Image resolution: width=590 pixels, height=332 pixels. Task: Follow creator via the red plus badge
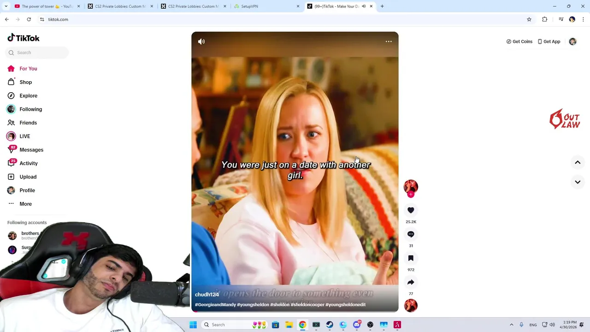(x=411, y=195)
